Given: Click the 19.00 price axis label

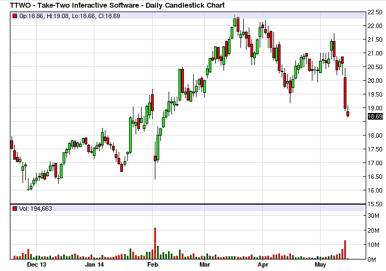Looking at the screenshot, I should coord(374,108).
